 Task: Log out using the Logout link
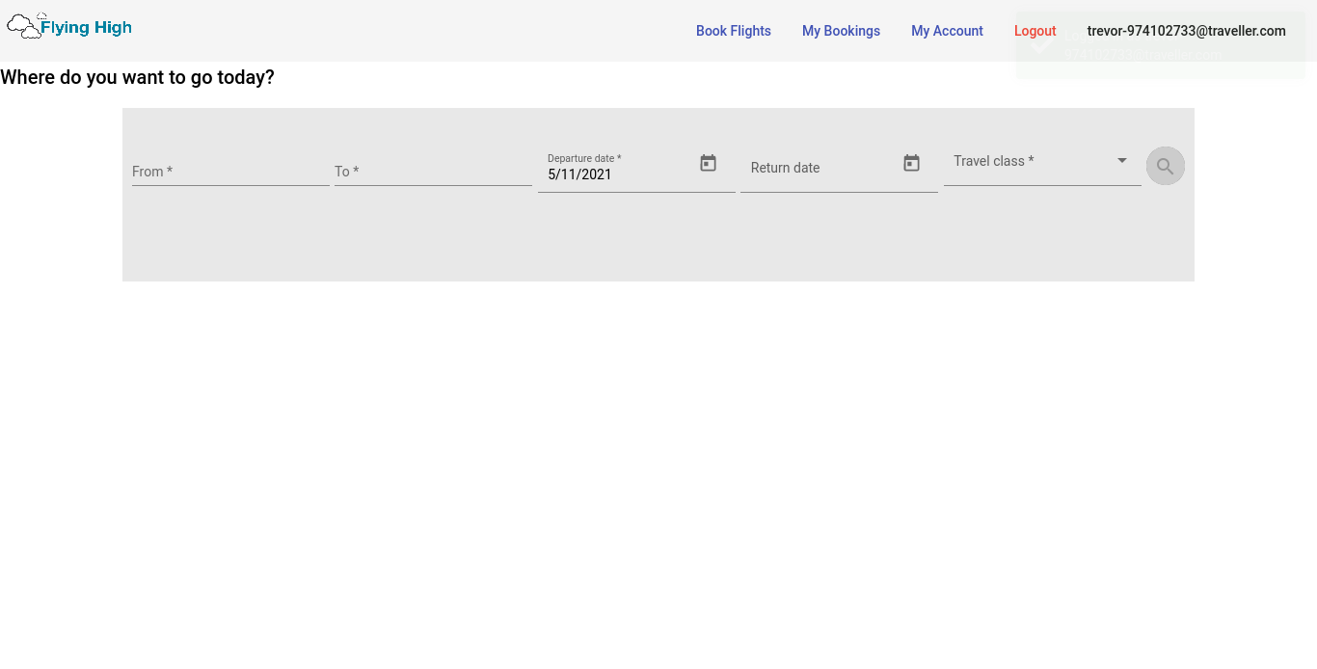1035,31
